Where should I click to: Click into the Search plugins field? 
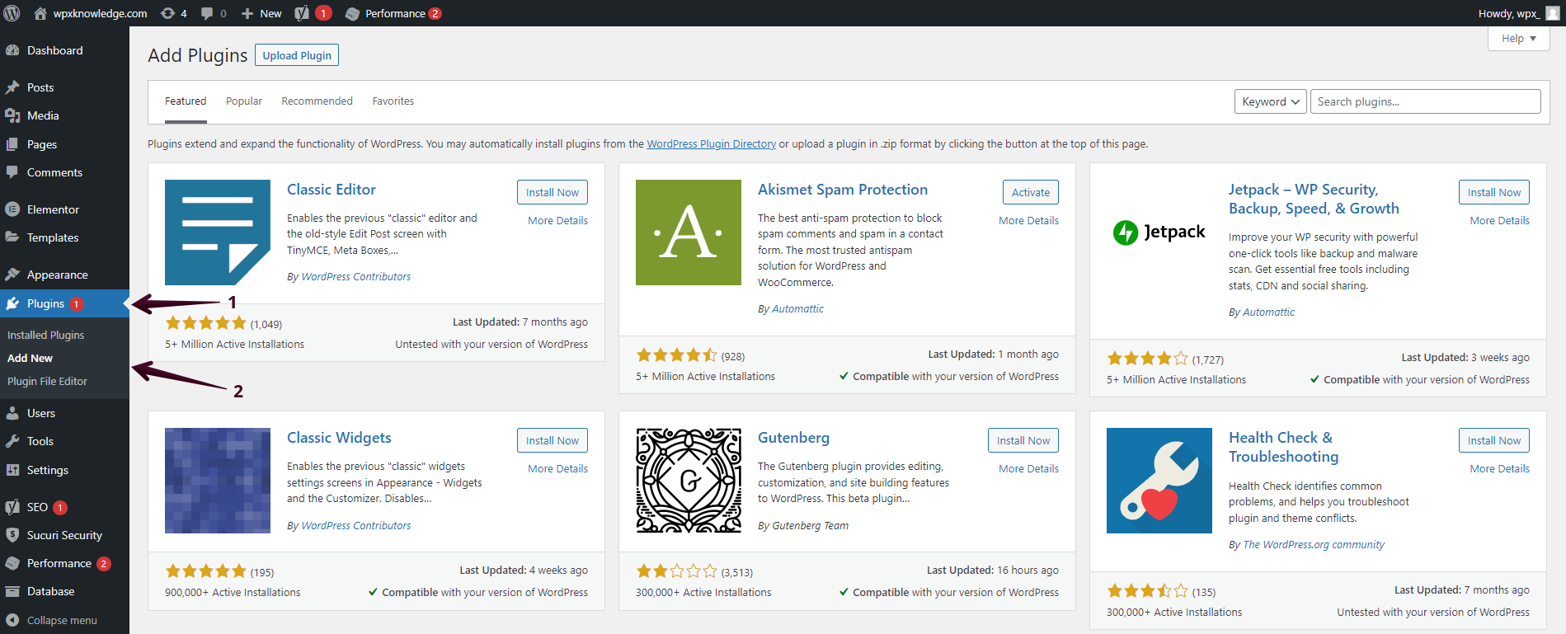(x=1425, y=101)
